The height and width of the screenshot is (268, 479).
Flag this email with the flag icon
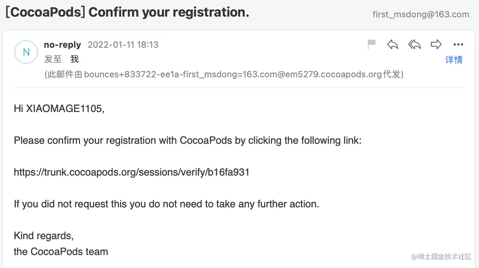(x=372, y=44)
